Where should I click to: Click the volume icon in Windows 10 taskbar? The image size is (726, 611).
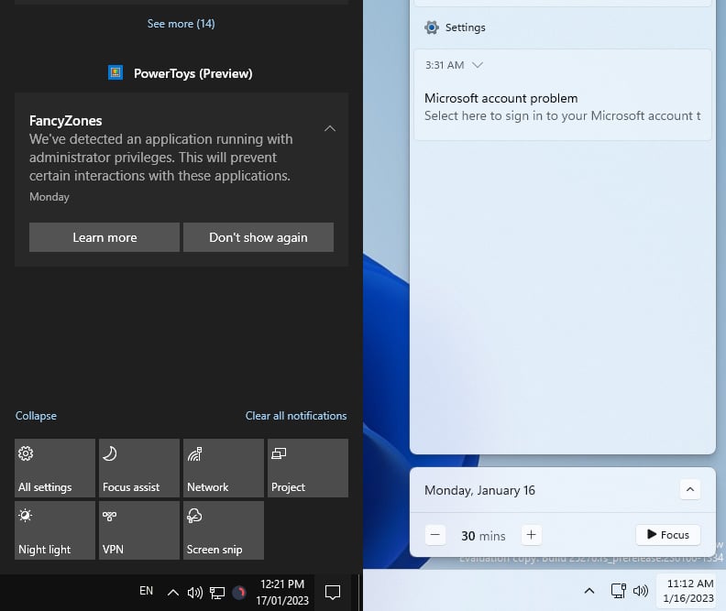click(x=195, y=593)
